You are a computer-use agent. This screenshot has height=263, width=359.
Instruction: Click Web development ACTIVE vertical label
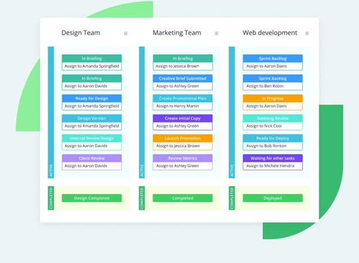pos(232,170)
